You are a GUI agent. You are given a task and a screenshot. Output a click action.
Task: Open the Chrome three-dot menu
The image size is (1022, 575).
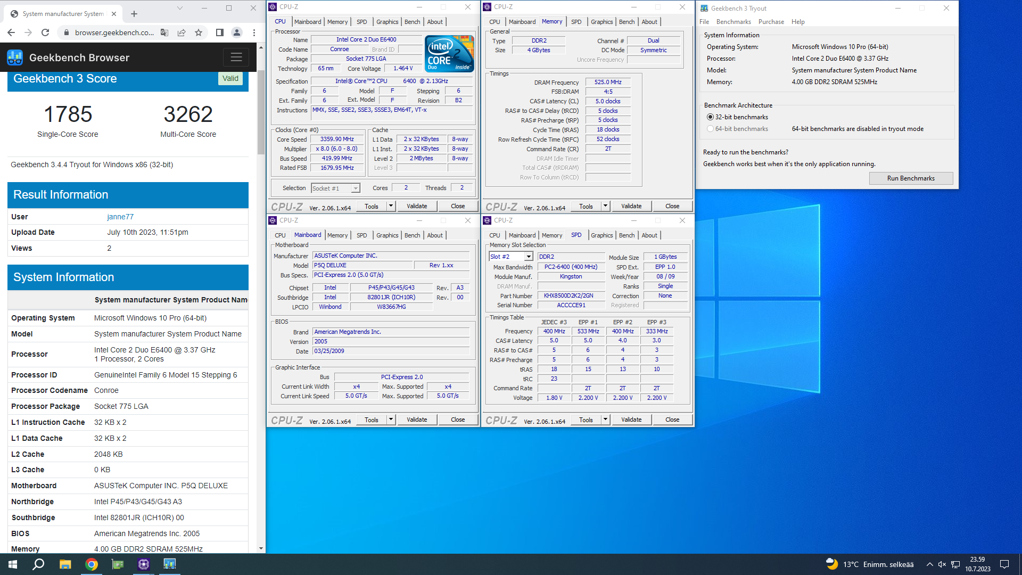(254, 32)
